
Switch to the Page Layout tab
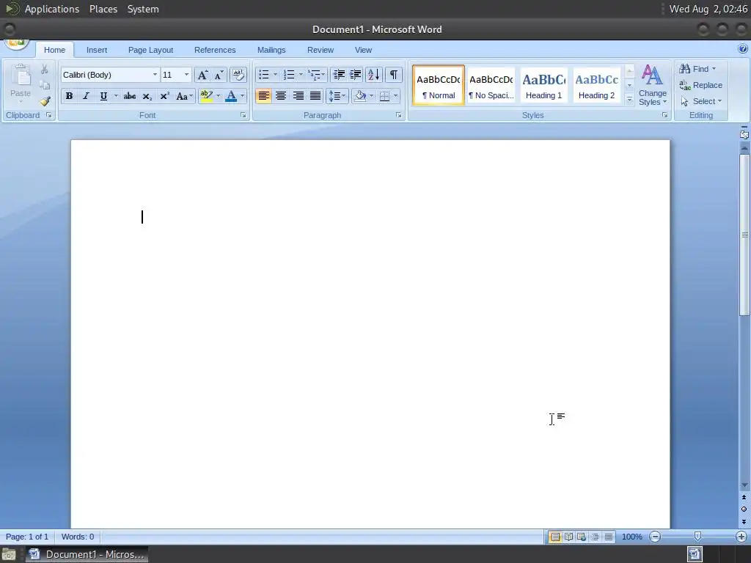tap(151, 50)
